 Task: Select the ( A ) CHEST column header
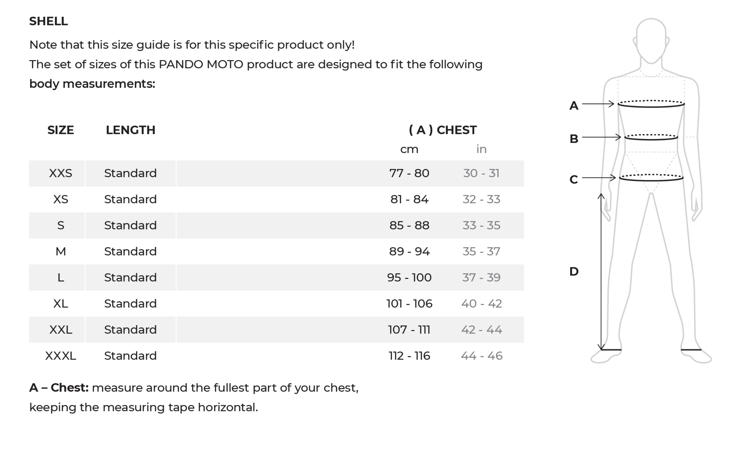[x=443, y=130]
